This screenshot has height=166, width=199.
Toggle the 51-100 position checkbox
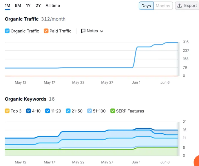click(x=90, y=111)
